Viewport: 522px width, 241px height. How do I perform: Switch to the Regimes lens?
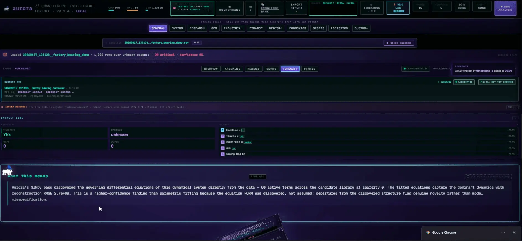pyautogui.click(x=253, y=69)
